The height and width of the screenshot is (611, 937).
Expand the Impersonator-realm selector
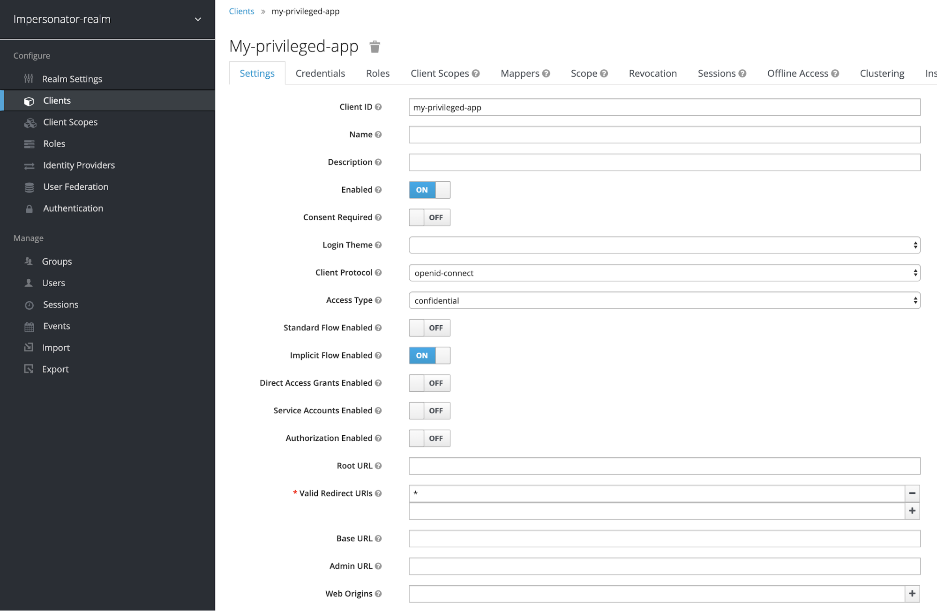point(196,19)
